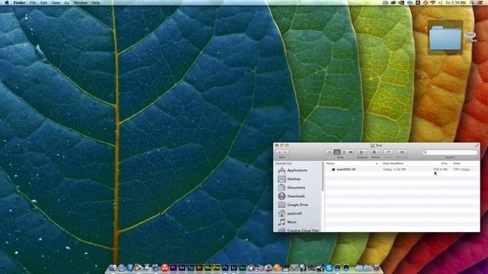The width and height of the screenshot is (488, 274).
Task: Click the Share toolbar button
Action: tap(388, 152)
